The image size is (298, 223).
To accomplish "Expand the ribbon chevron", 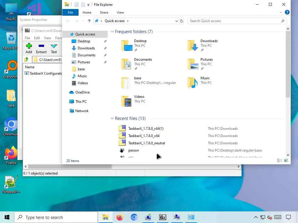I will coord(281,12).
